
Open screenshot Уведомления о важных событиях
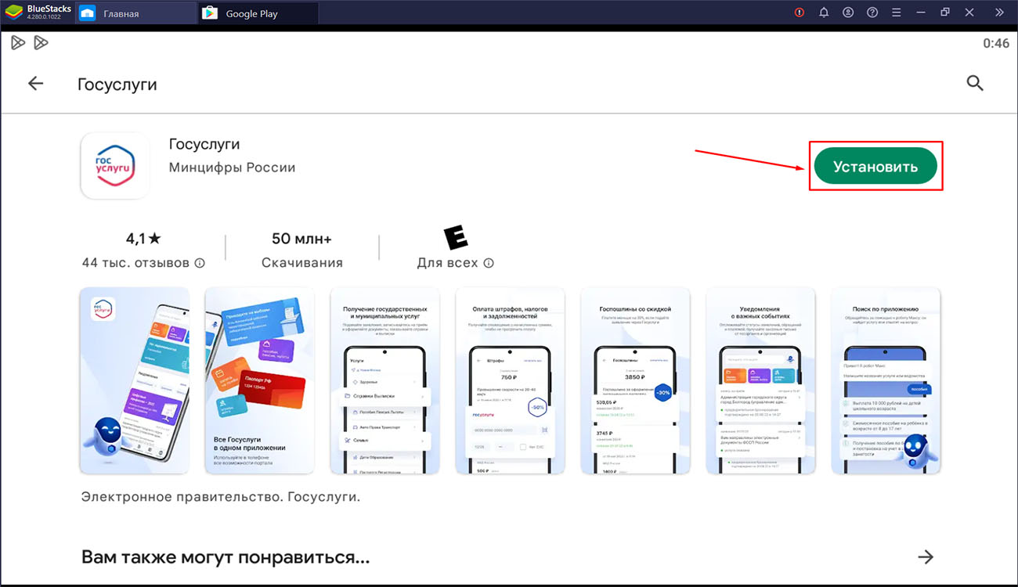pos(760,380)
